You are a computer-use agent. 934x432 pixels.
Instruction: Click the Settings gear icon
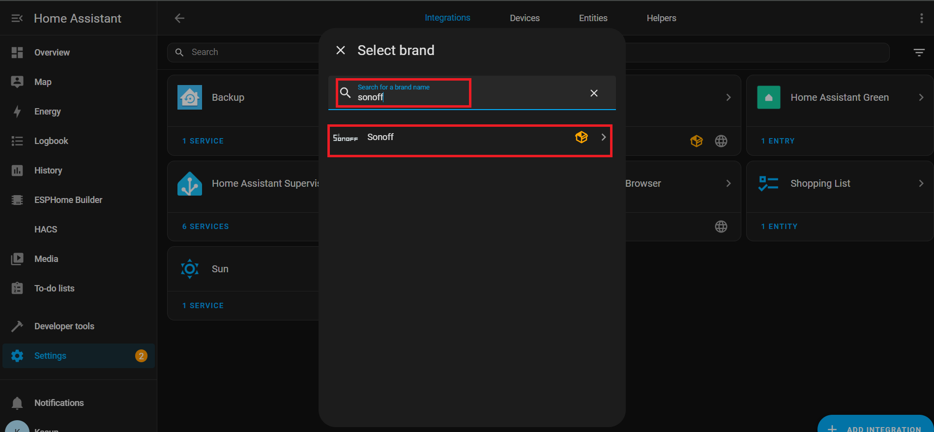coord(17,356)
